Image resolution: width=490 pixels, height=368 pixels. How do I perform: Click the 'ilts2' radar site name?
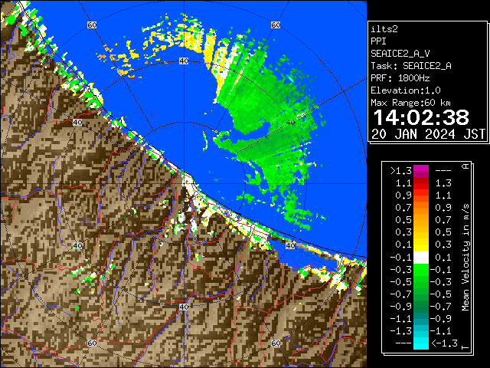(384, 29)
